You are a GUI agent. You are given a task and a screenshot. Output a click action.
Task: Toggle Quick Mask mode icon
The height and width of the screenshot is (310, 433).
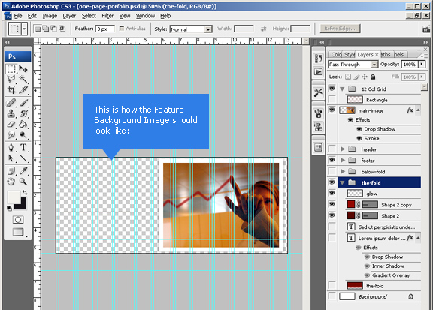(18, 220)
